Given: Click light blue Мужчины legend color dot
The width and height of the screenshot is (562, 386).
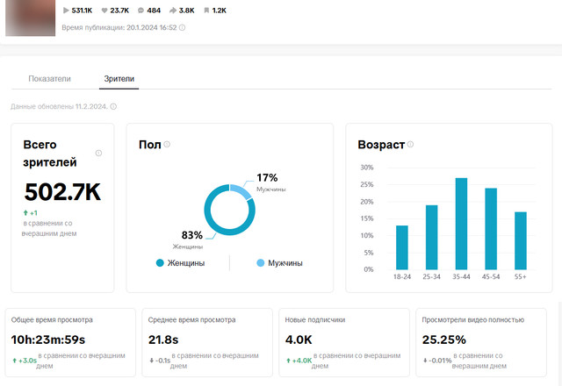Looking at the screenshot, I should pos(261,263).
